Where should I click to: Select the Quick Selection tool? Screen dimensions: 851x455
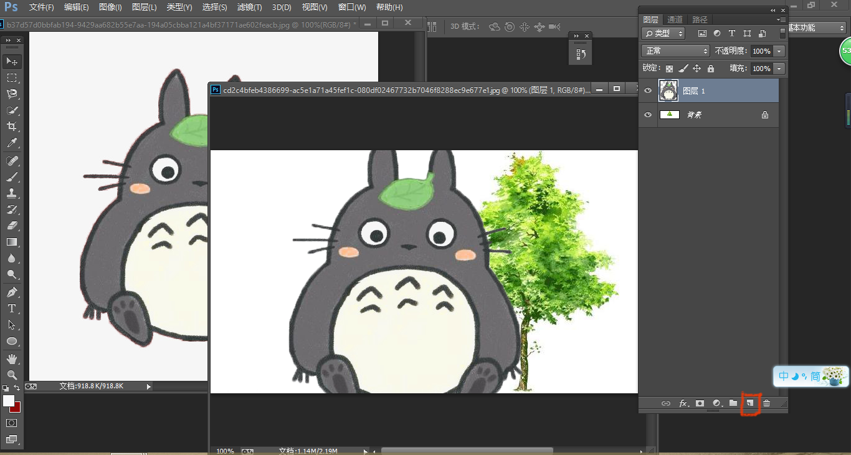point(12,110)
